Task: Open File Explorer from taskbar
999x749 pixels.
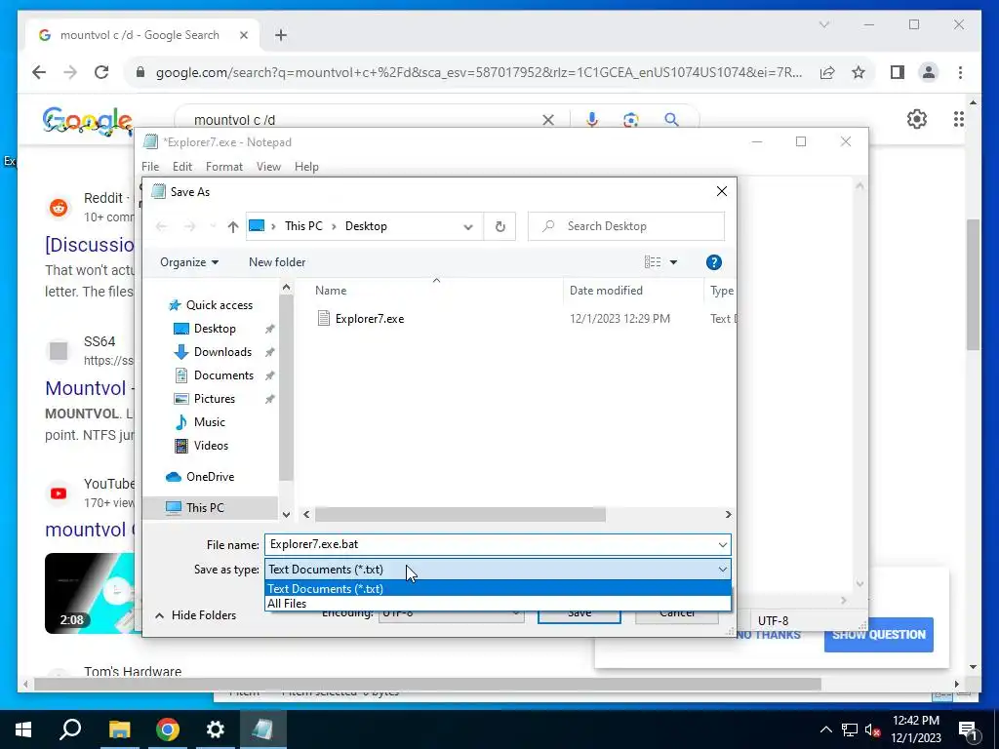Action: click(x=119, y=729)
